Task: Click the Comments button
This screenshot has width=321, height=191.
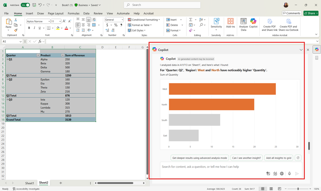Action: point(292,13)
